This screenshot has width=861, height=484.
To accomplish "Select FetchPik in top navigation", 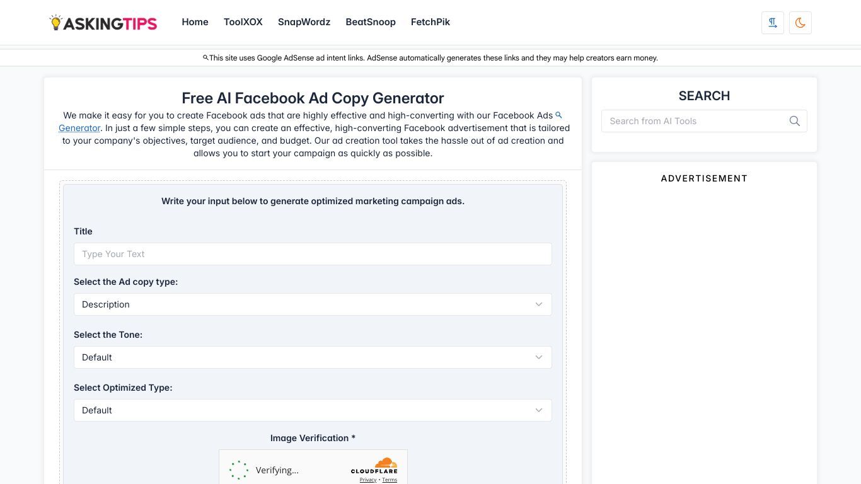I will [430, 22].
